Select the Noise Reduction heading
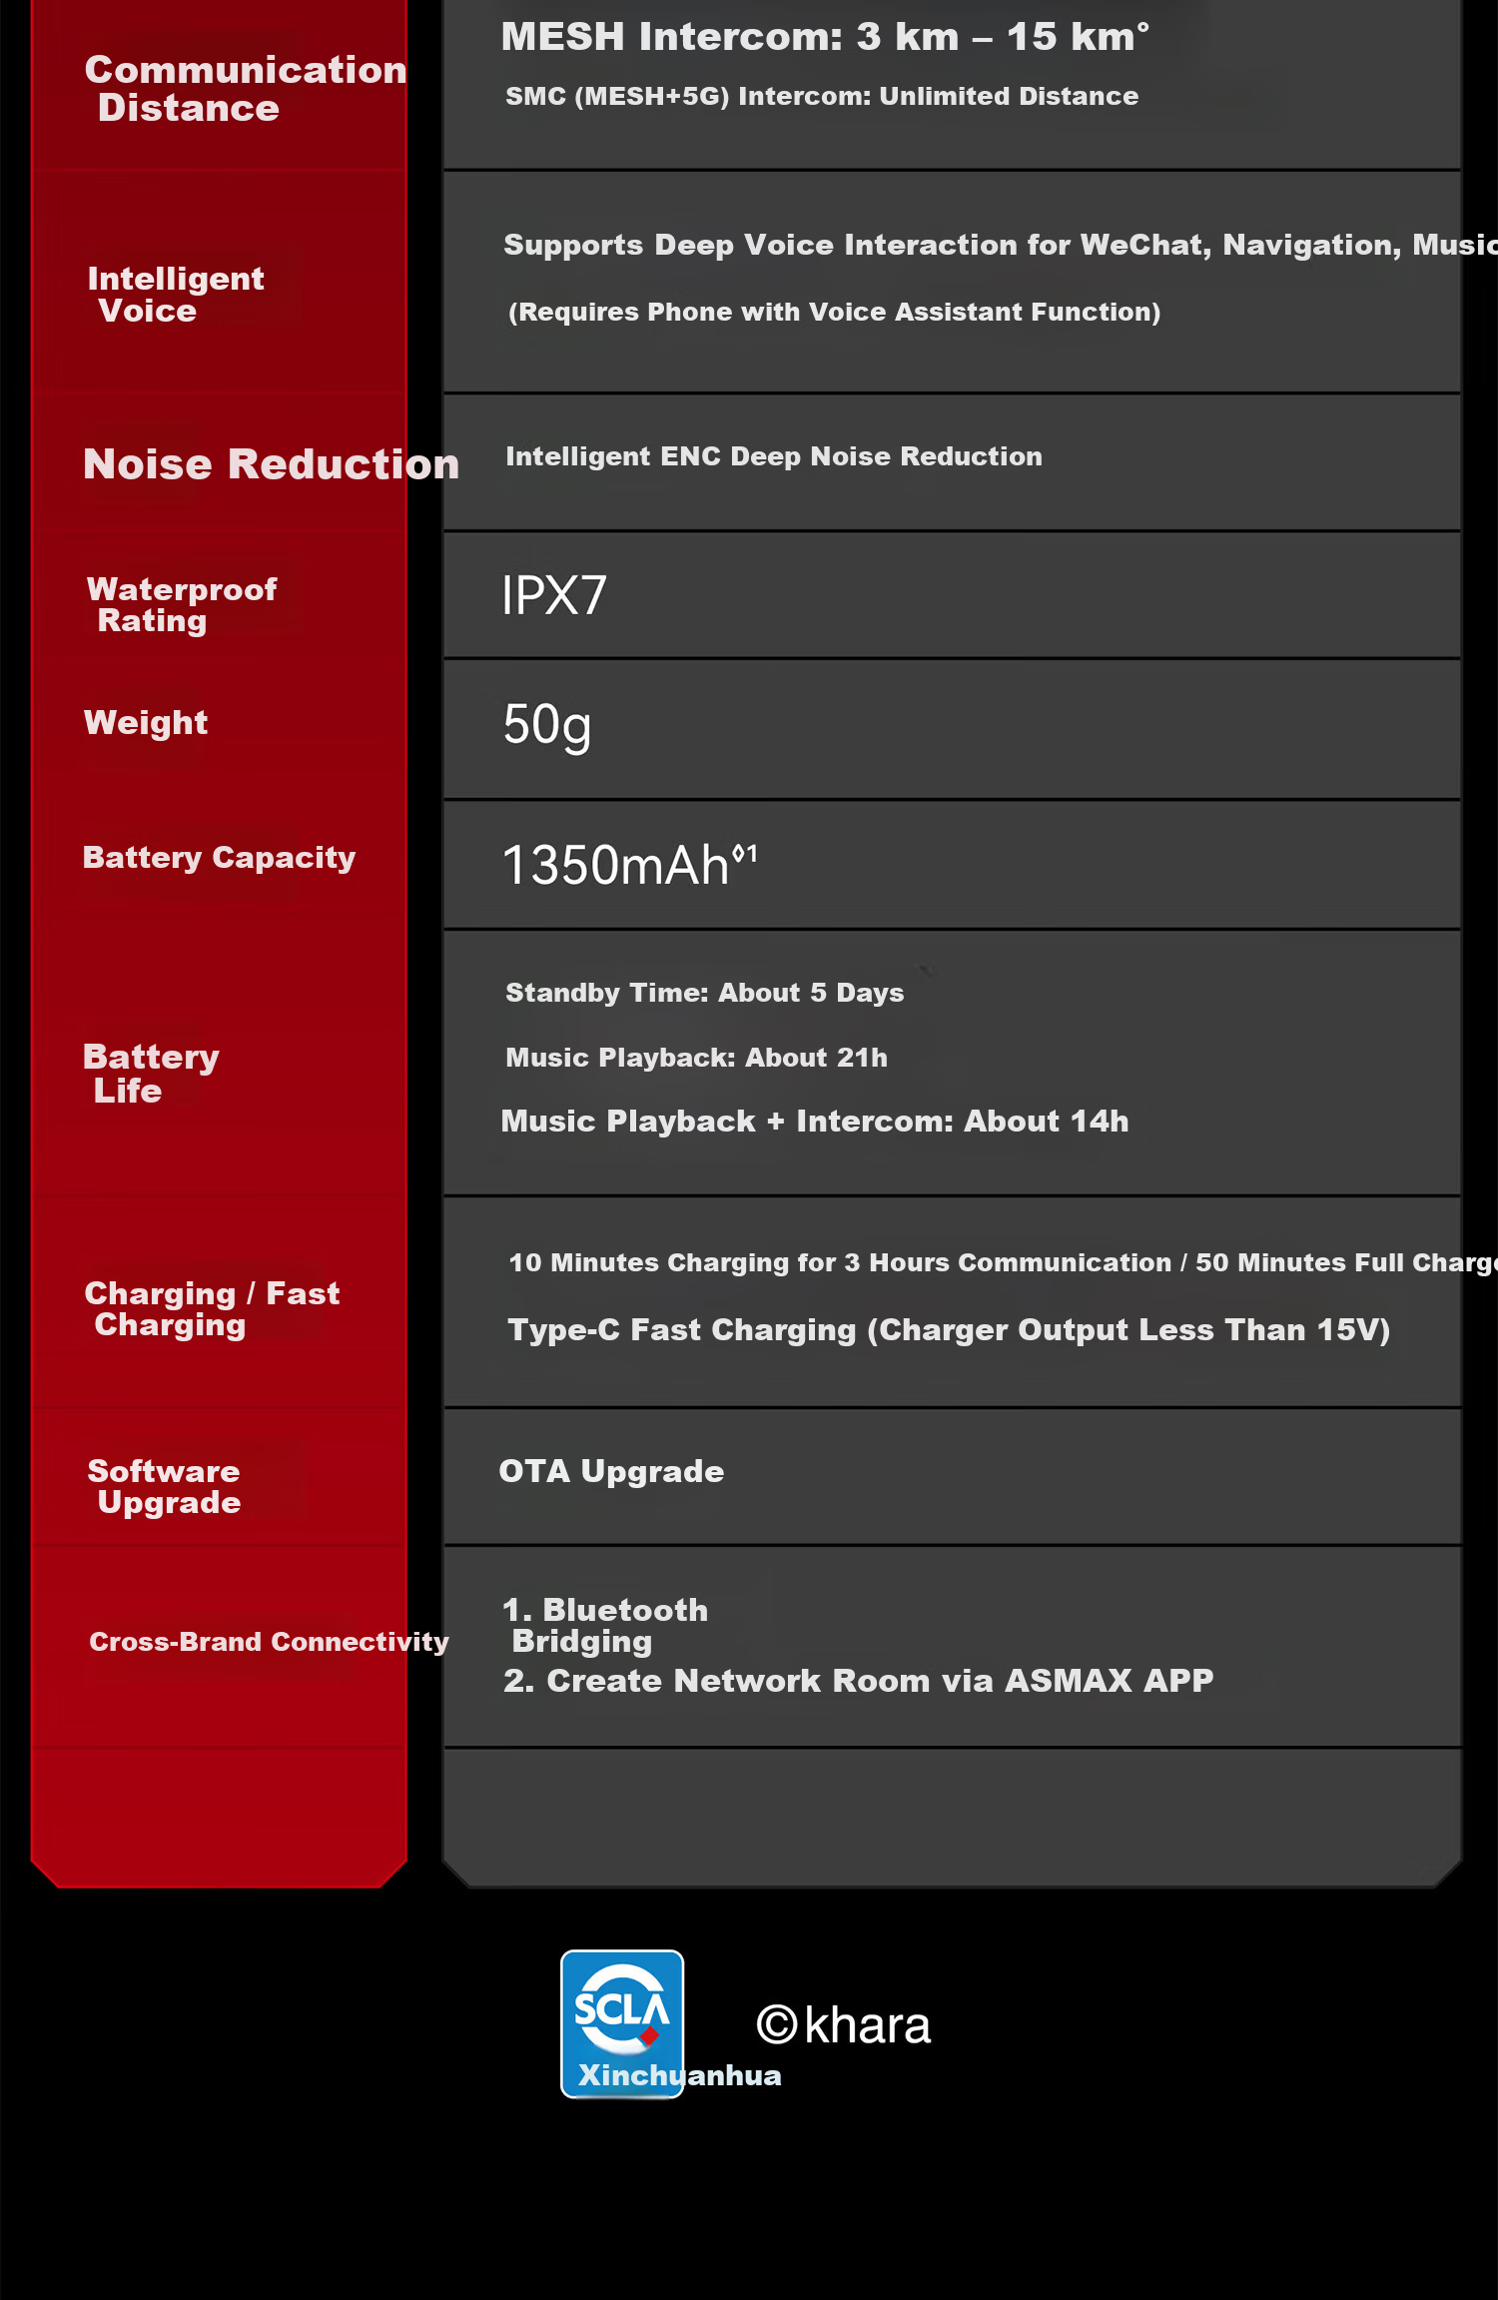 [x=271, y=464]
